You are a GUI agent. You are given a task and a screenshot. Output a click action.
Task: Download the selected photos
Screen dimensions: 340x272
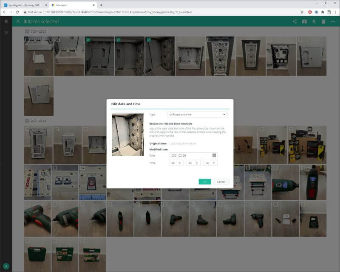coord(314,21)
